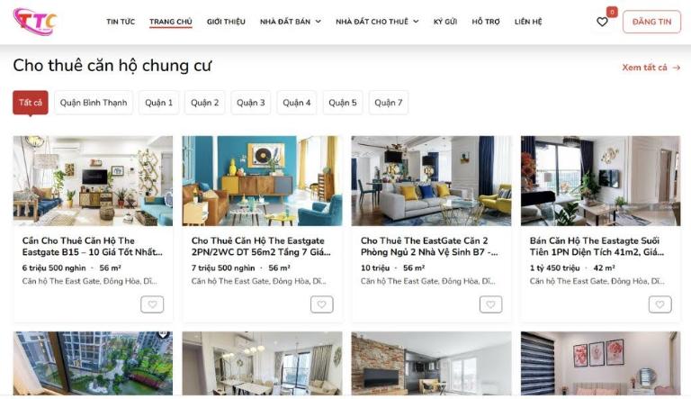Open the Tin Tức menu item

121,22
